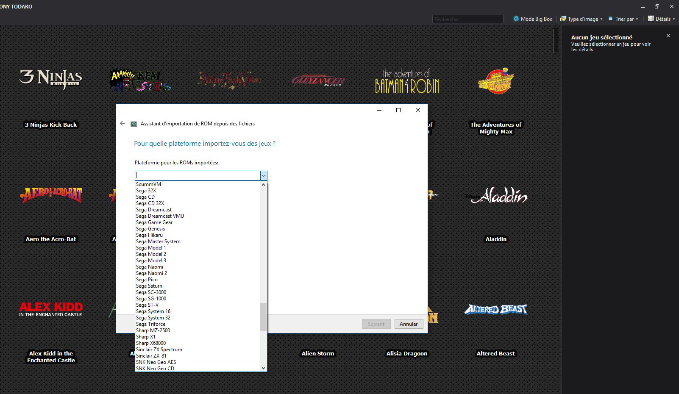The height and width of the screenshot is (394, 679).
Task: Select Sega System 32 platform
Action: (x=198, y=318)
